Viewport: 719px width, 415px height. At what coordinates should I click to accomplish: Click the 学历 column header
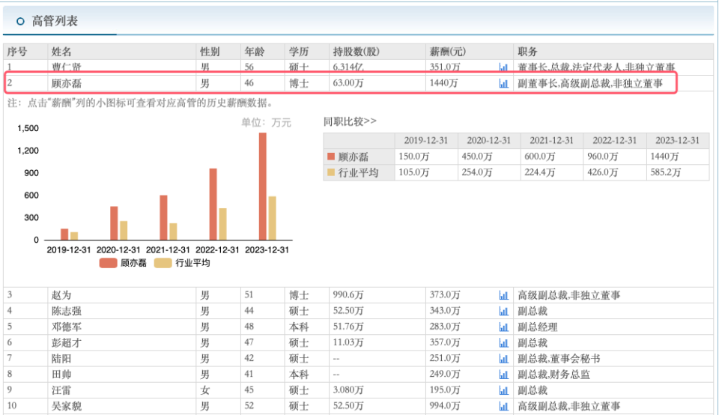(x=299, y=52)
